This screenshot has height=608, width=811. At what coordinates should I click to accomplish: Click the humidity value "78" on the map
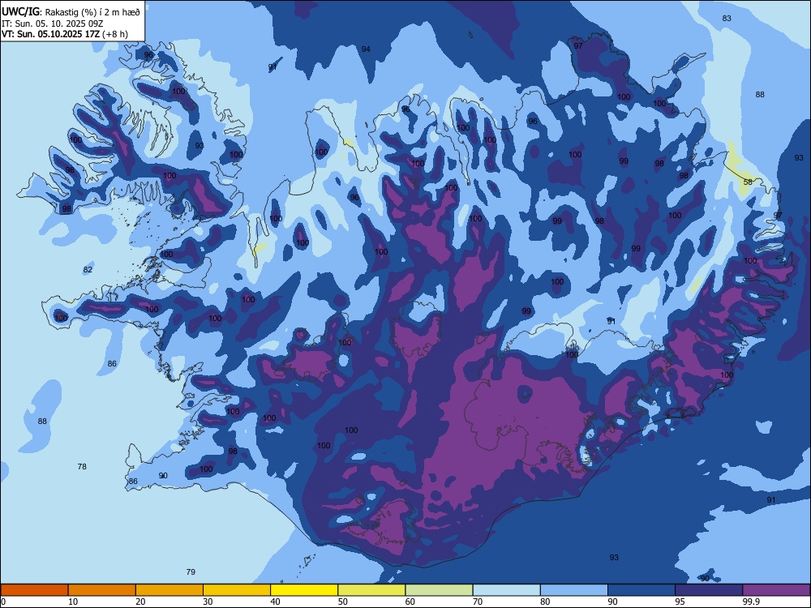coord(82,466)
